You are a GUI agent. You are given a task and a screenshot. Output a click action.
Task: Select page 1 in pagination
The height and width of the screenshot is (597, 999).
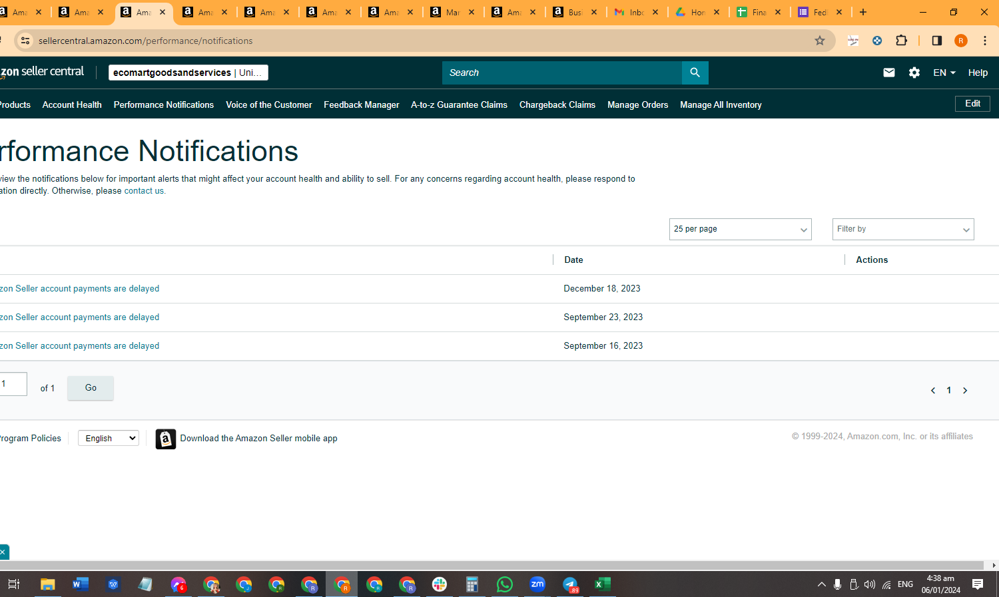(949, 391)
